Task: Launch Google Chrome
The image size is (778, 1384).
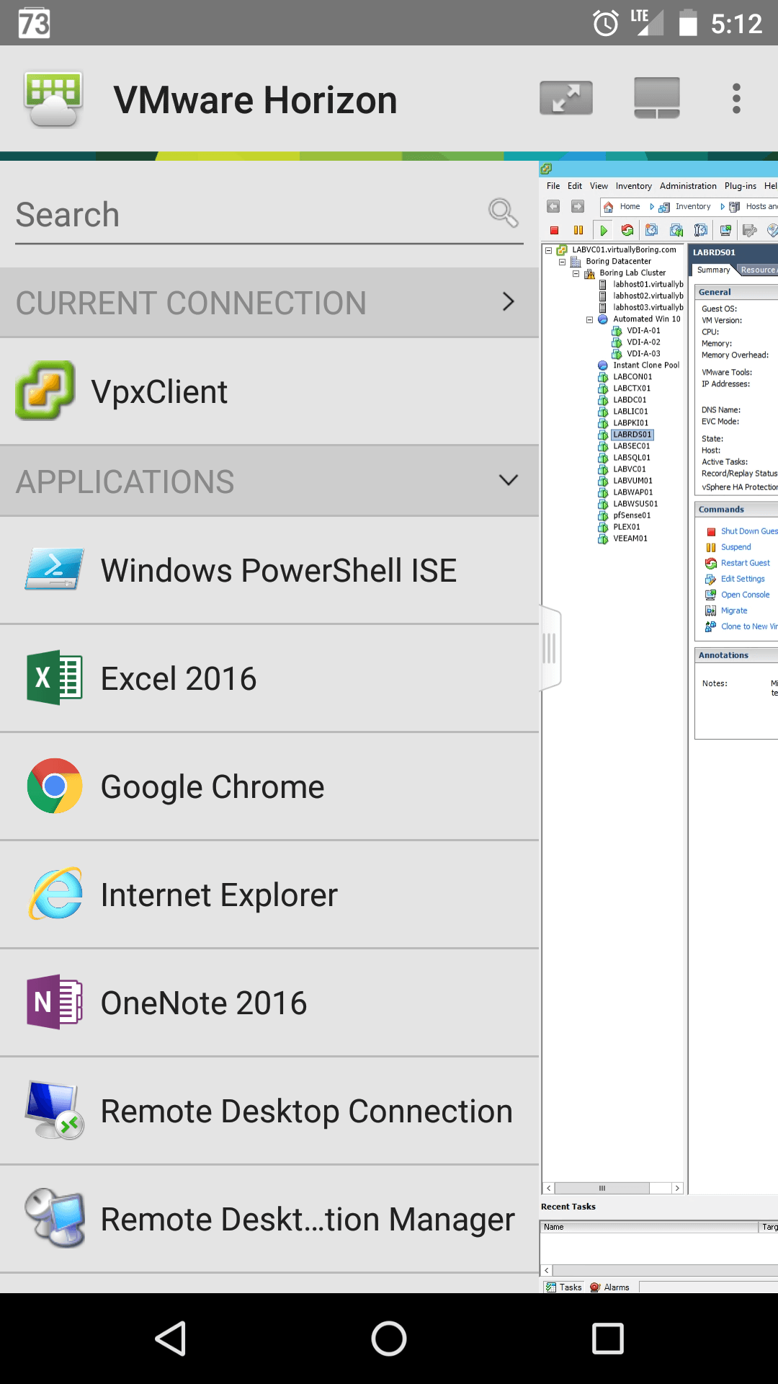Action: [x=269, y=786]
